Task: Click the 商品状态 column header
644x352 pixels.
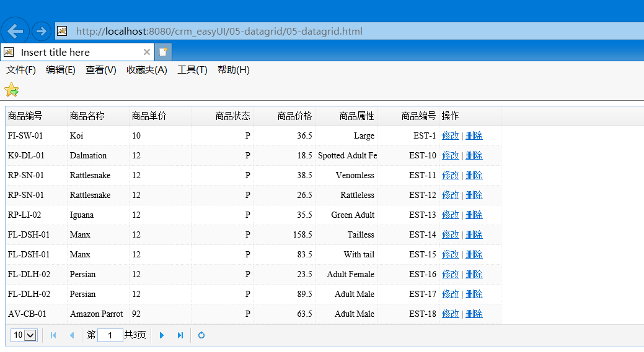Action: coord(222,116)
